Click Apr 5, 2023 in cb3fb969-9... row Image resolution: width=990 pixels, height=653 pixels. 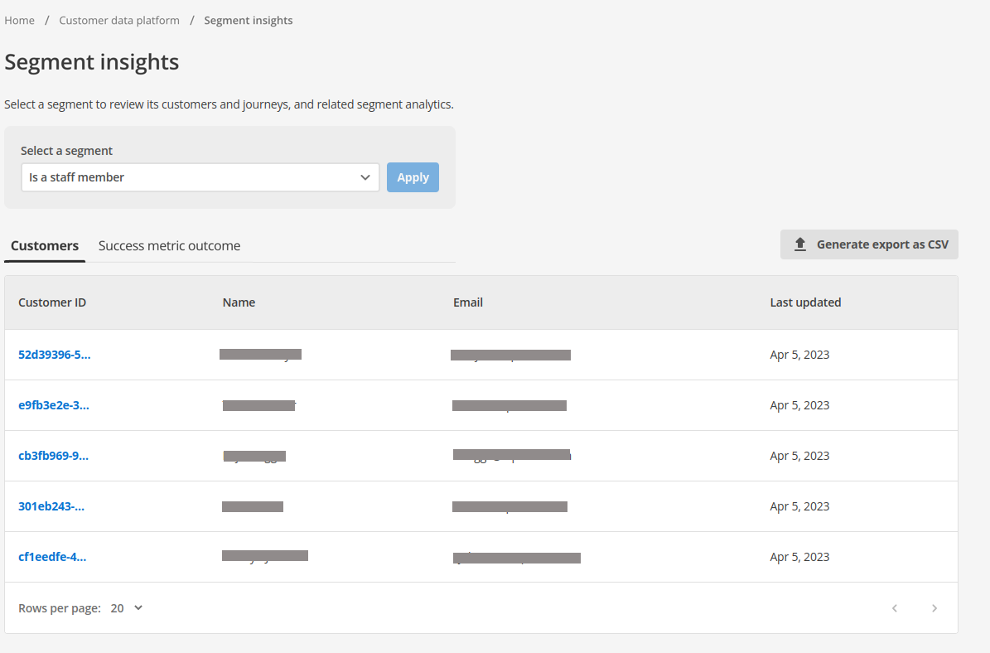799,456
